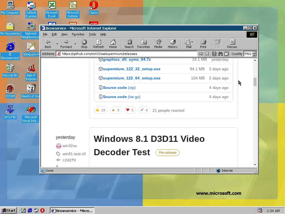Expand the Forward history dropdown arrow
285x214 pixels.
click(75, 44)
